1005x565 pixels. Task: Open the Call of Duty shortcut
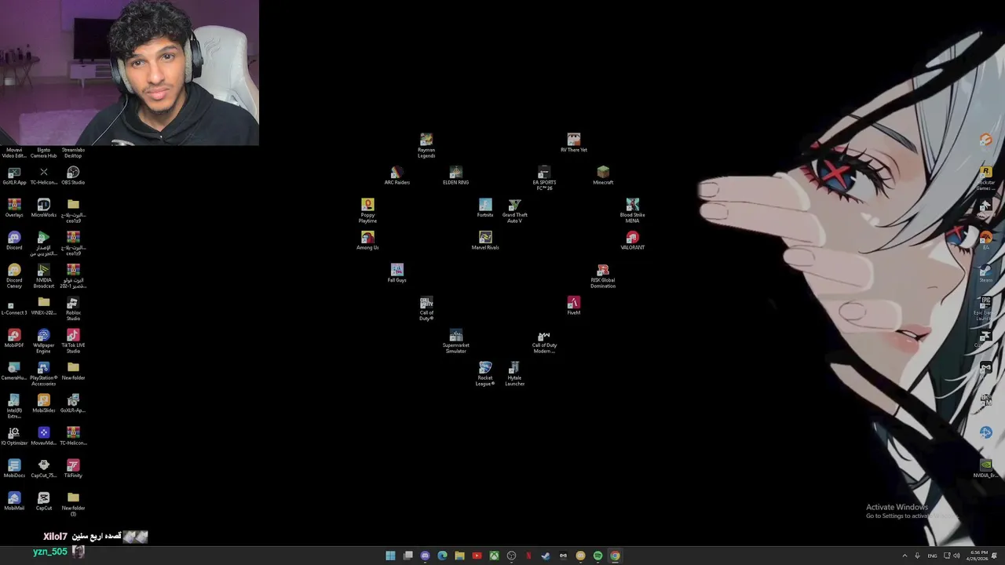(x=426, y=308)
